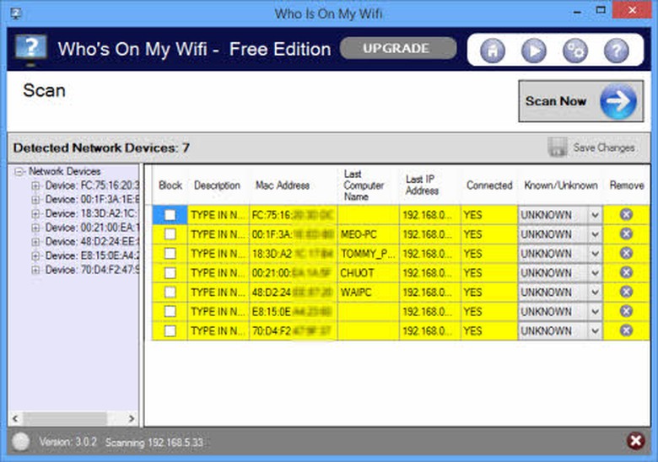Tick the Block checkbox for TOMMY_P row
Viewport: 658px width, 462px height.
[x=170, y=254]
